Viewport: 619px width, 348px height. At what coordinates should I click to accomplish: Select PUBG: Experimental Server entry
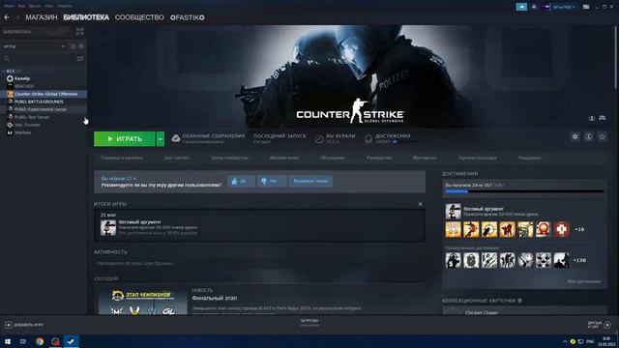41,109
